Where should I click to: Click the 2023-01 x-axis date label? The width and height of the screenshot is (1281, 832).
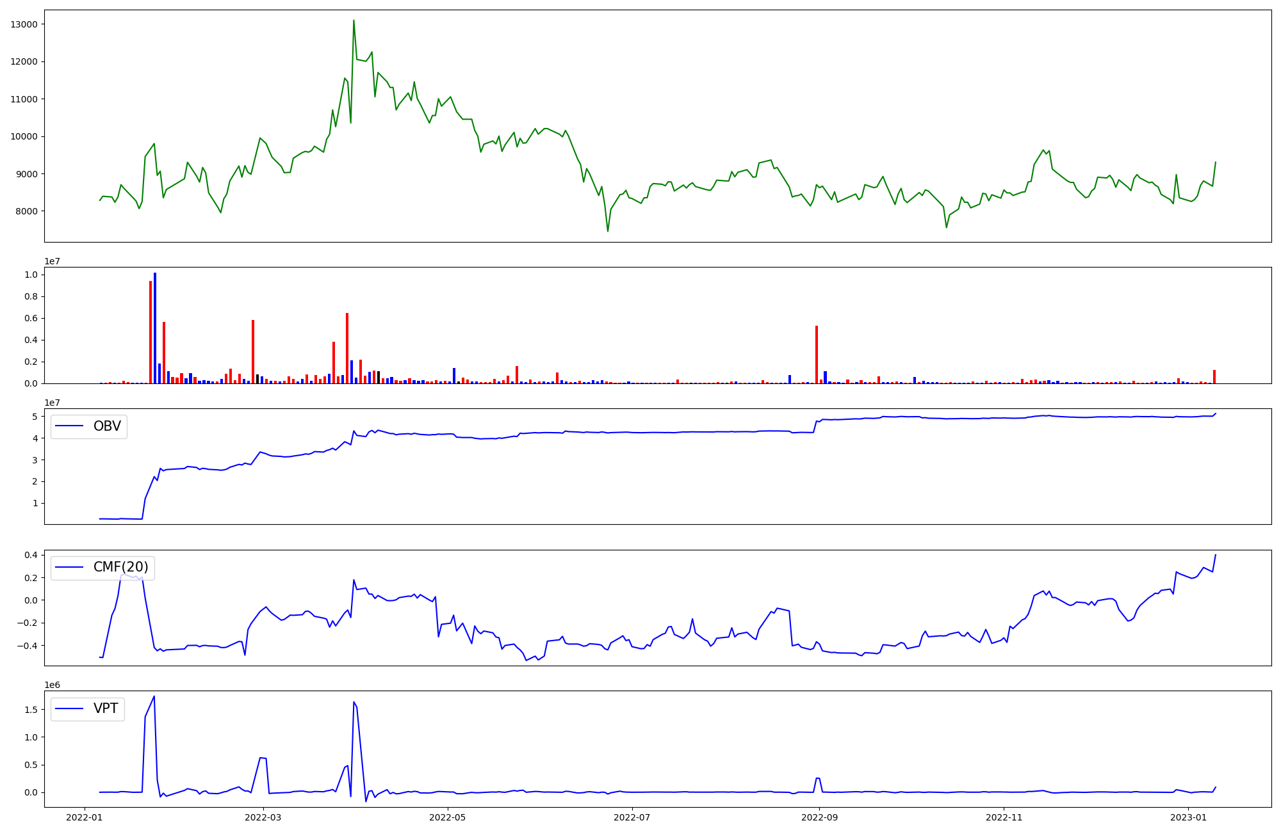coord(1189,817)
